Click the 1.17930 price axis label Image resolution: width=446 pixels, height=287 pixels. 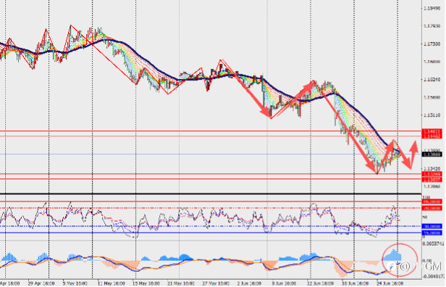(432, 26)
